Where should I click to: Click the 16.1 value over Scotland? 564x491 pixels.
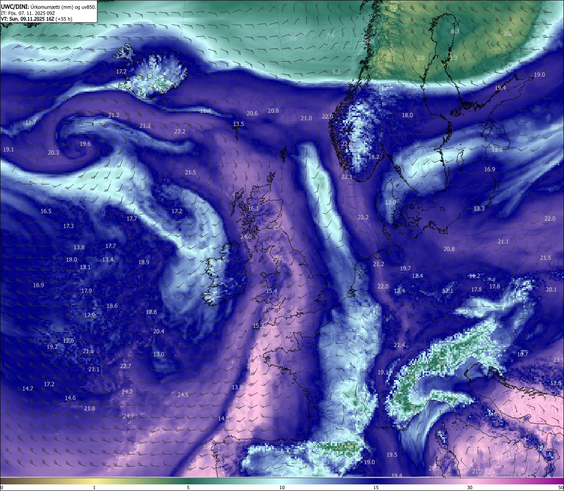click(x=253, y=209)
